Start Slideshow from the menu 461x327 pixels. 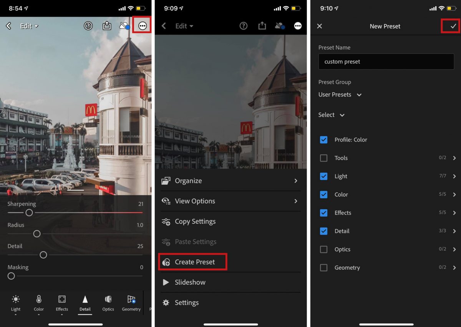(190, 282)
